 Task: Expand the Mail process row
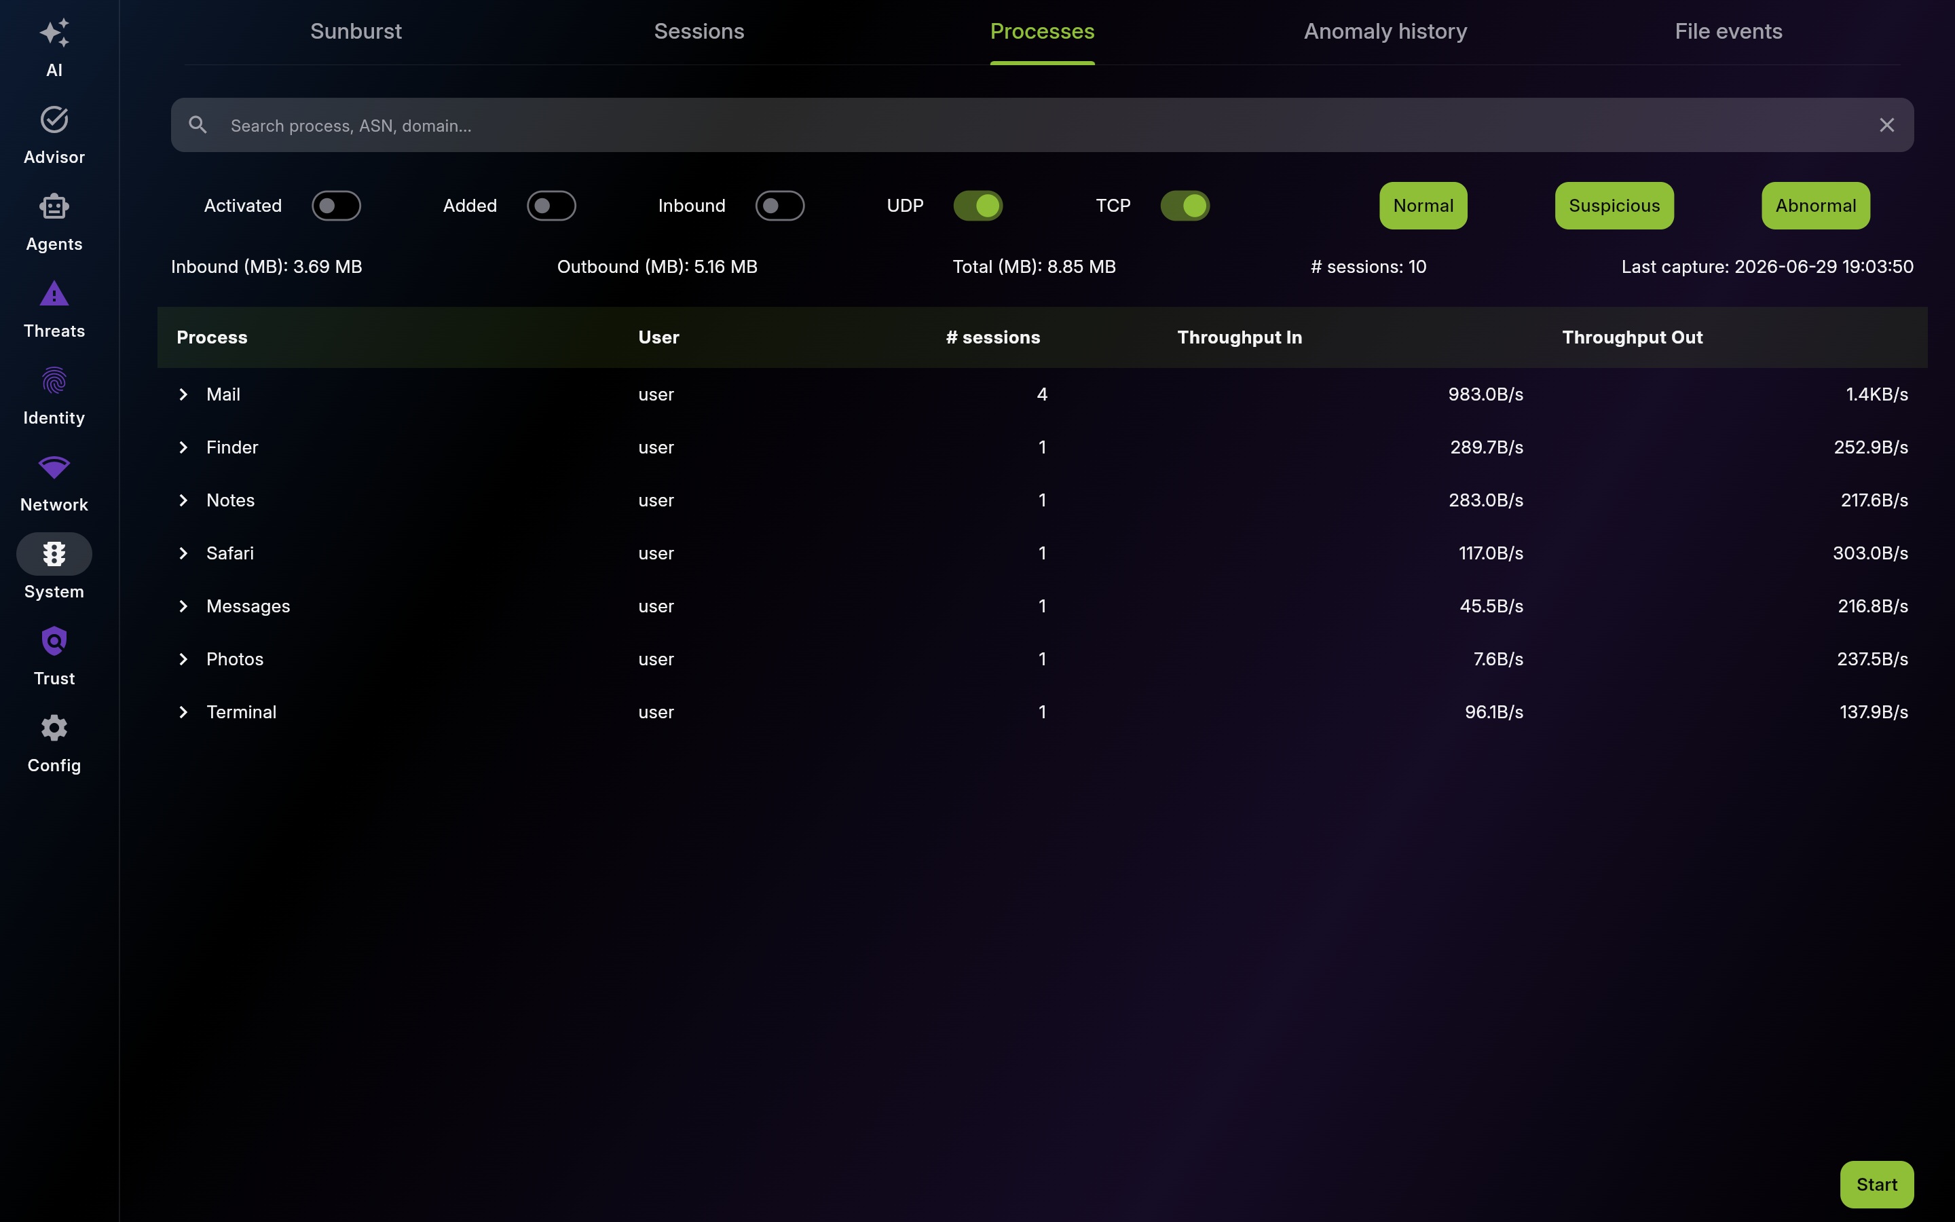(x=183, y=394)
